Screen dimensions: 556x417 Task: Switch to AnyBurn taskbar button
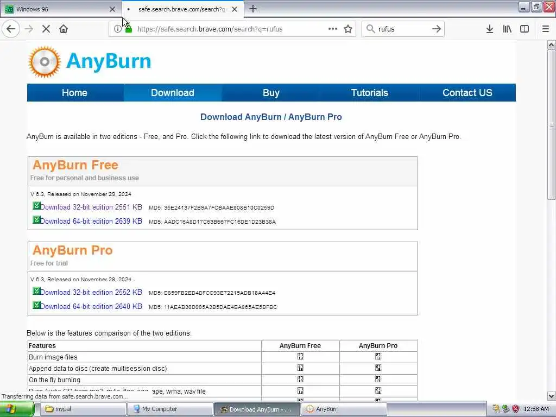(x=344, y=409)
